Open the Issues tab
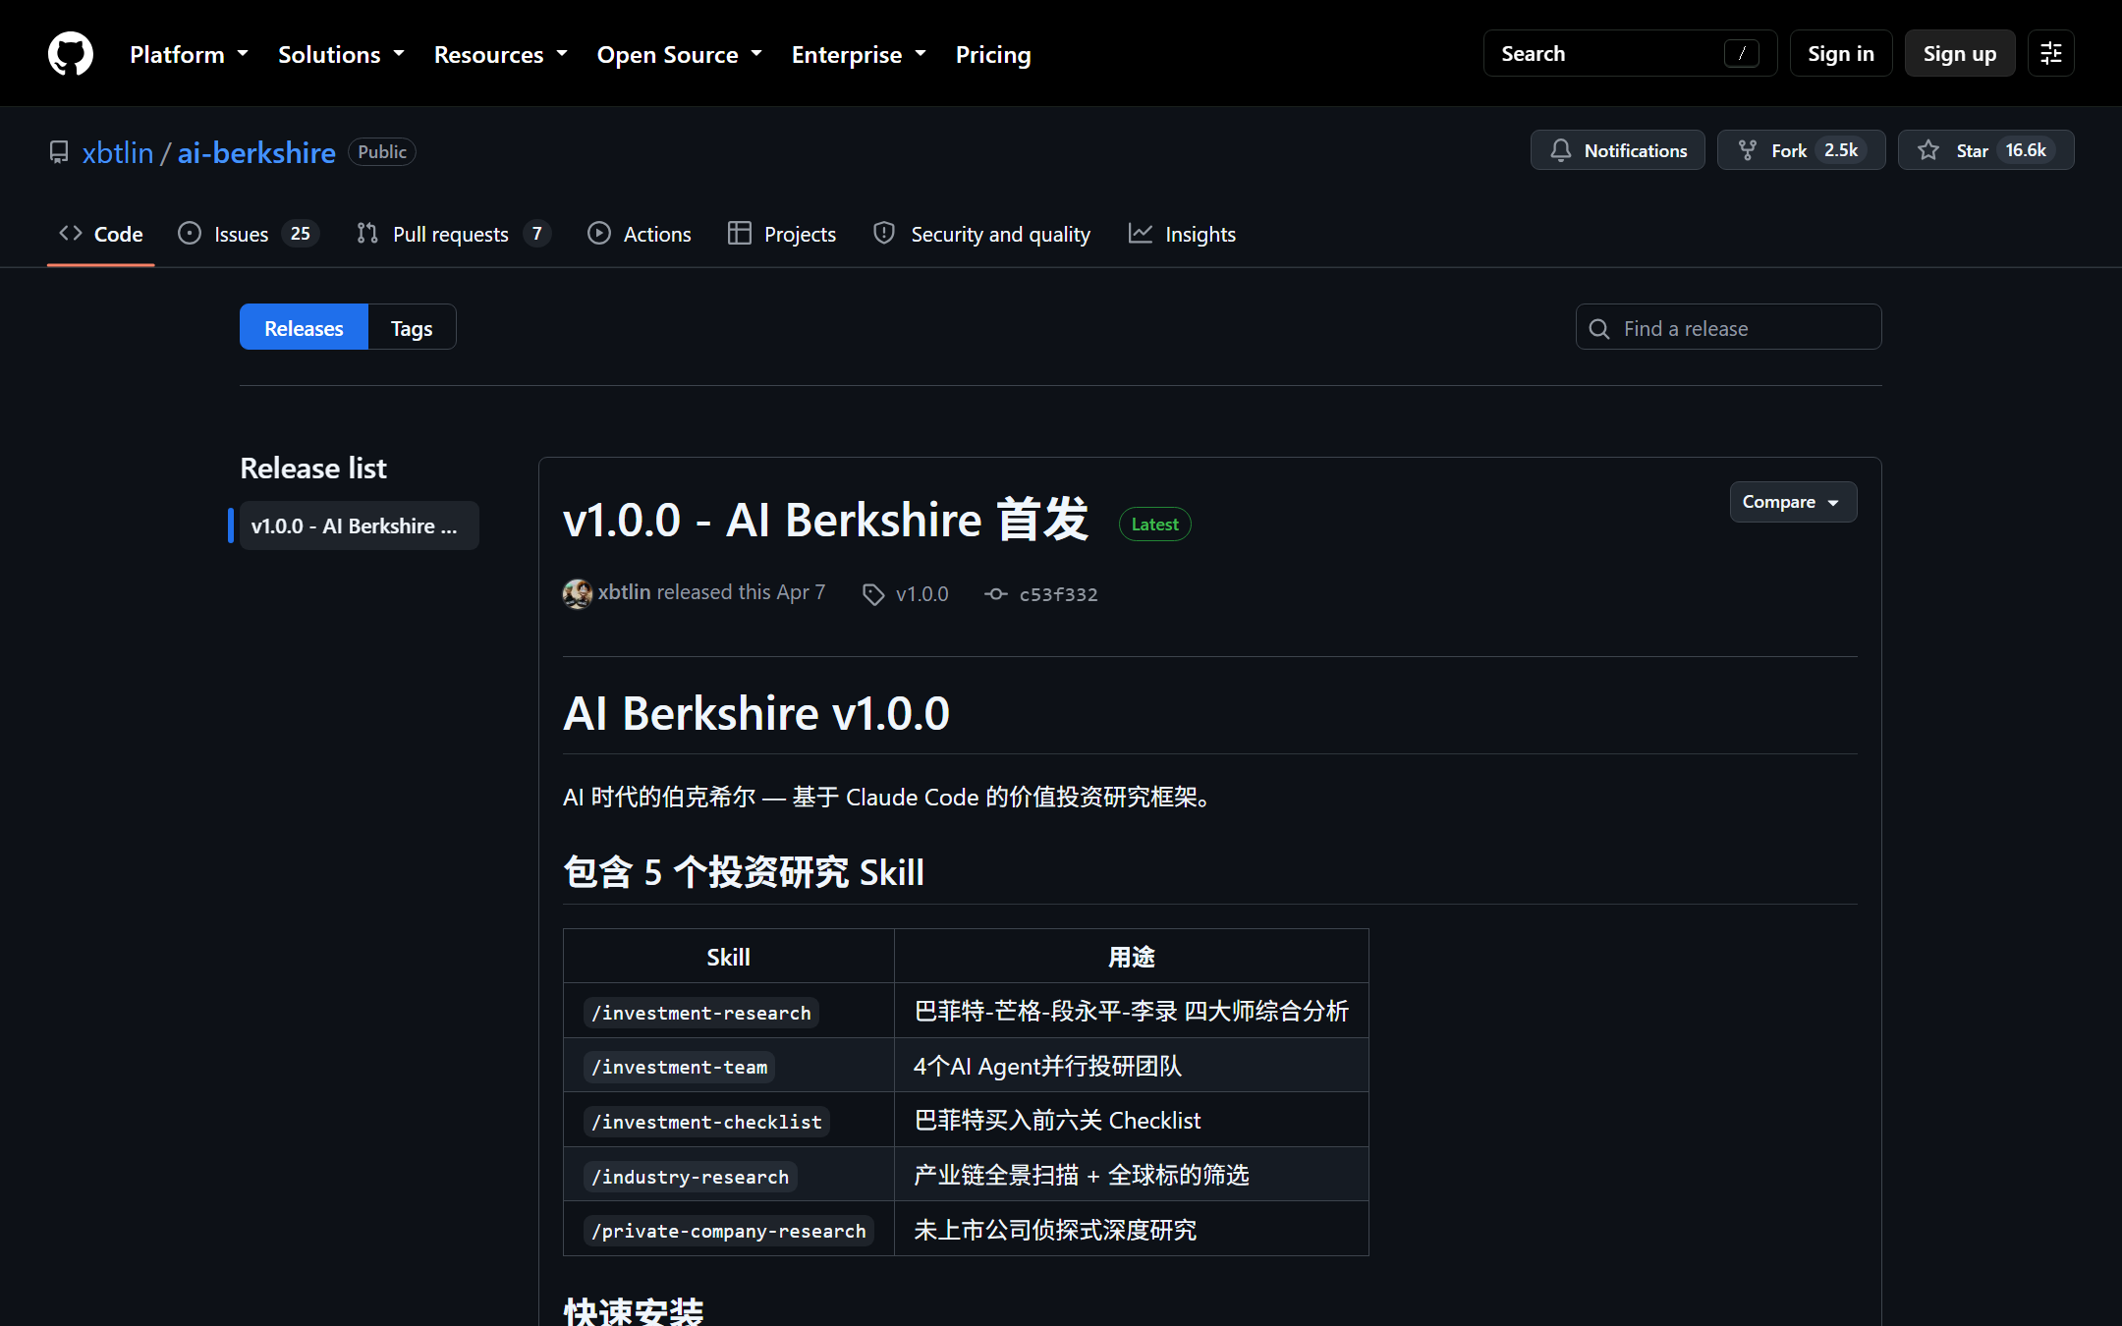Image resolution: width=2122 pixels, height=1326 pixels. (249, 234)
